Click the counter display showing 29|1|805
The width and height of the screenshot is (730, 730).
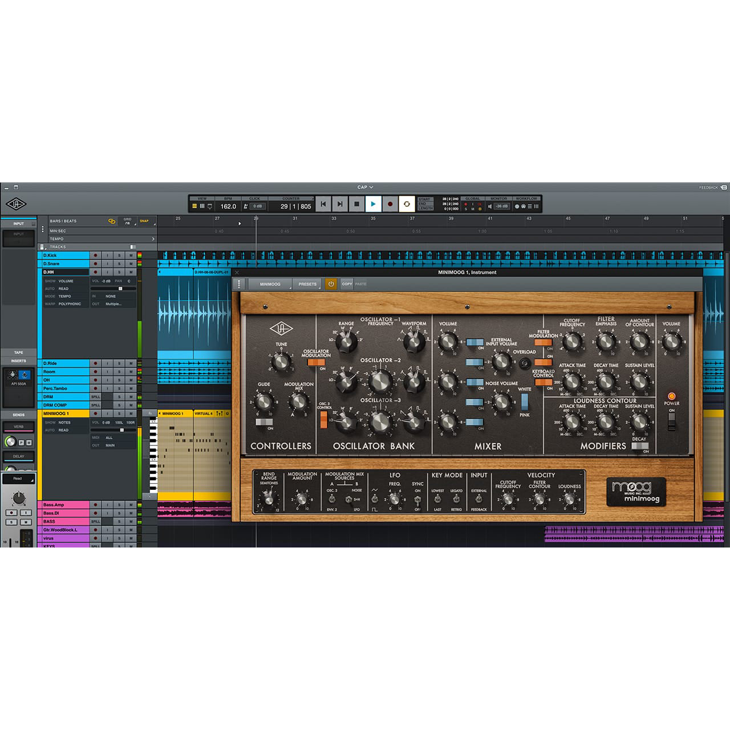(296, 205)
